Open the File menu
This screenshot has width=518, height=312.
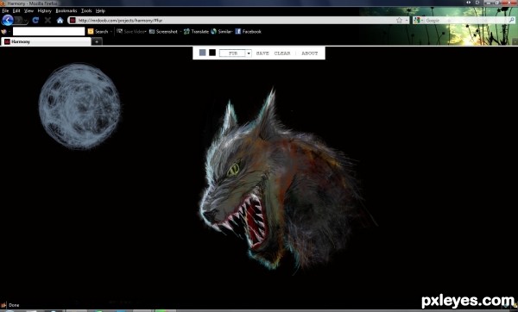click(5, 11)
